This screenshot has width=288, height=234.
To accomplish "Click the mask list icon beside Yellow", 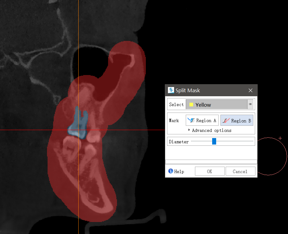I will click(250, 104).
